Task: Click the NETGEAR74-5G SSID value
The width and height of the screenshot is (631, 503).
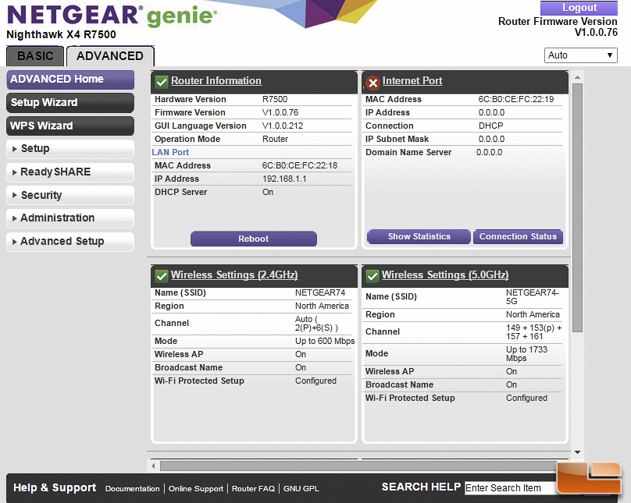Action: (x=532, y=297)
